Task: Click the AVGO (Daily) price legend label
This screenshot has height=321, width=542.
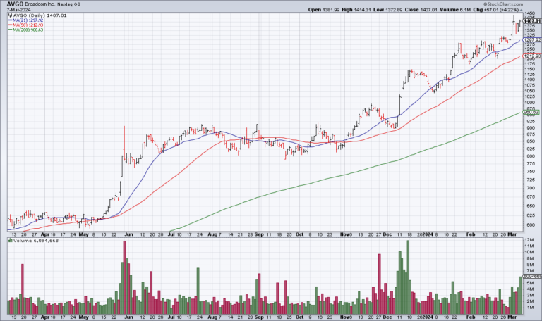Action: pos(32,15)
